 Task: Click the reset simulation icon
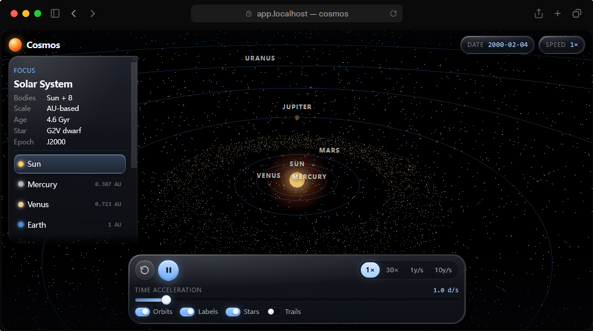click(145, 270)
